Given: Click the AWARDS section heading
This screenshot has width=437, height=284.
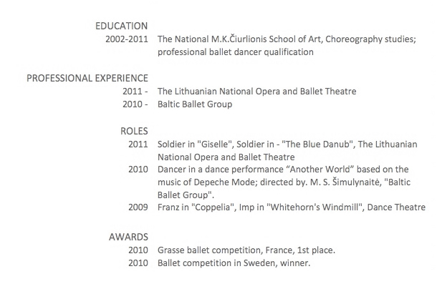Looking at the screenshot, I should click(x=128, y=237).
